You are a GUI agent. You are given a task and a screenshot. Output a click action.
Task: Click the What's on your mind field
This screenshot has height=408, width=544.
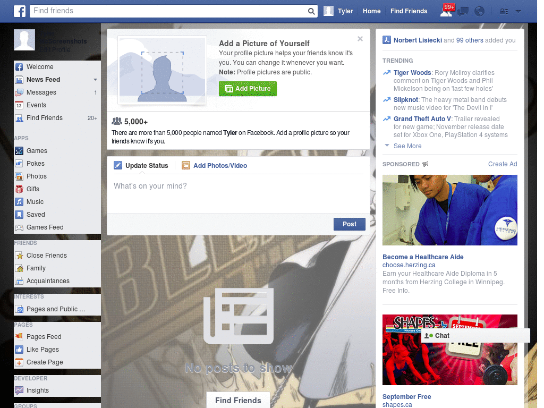(239, 192)
